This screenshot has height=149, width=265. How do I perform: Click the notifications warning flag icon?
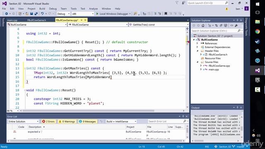226,9
